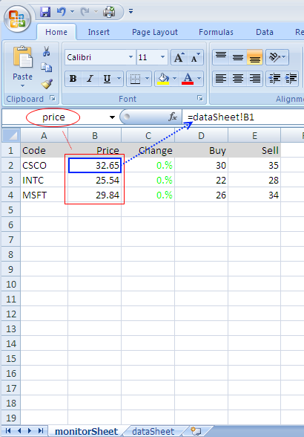Increase Indent of cell
Screen dimensions: 304x437
[291, 79]
